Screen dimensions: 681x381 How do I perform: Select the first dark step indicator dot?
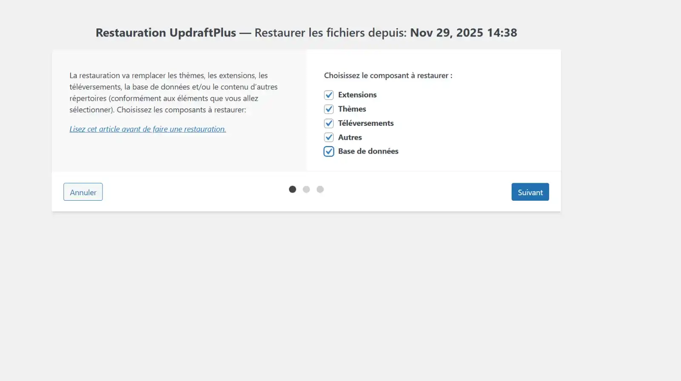[292, 189]
